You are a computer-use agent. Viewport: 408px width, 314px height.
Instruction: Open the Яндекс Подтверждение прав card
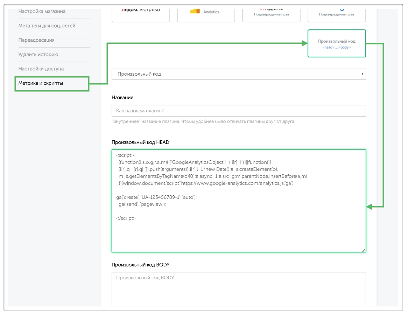tap(271, 12)
